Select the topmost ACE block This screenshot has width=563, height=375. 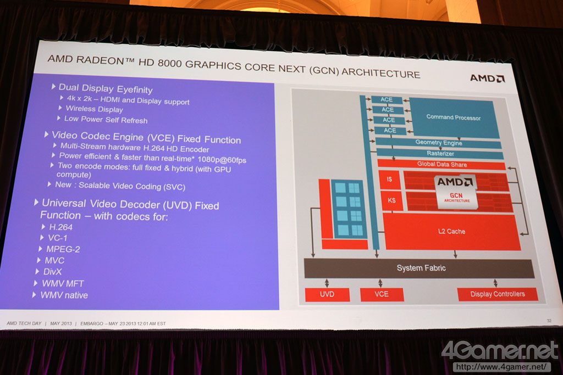click(387, 99)
